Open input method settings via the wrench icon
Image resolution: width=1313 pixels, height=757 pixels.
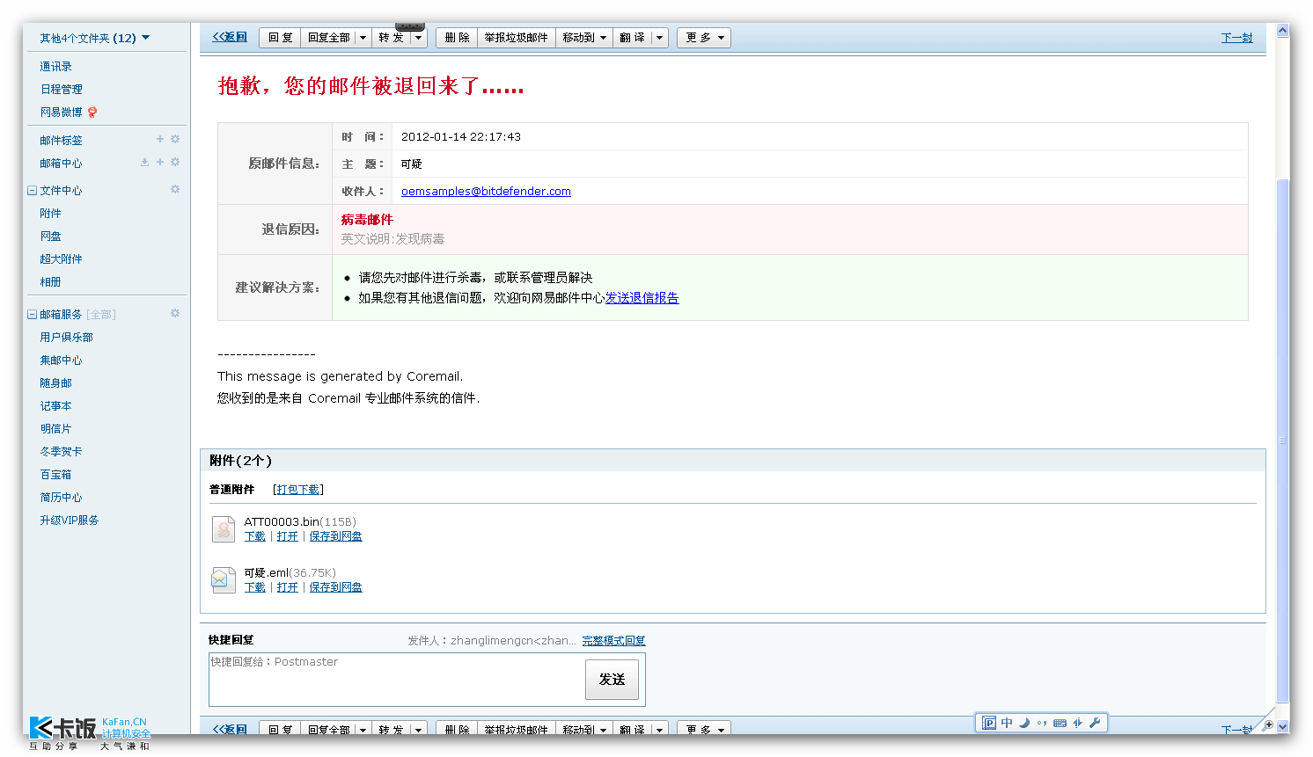click(1095, 723)
